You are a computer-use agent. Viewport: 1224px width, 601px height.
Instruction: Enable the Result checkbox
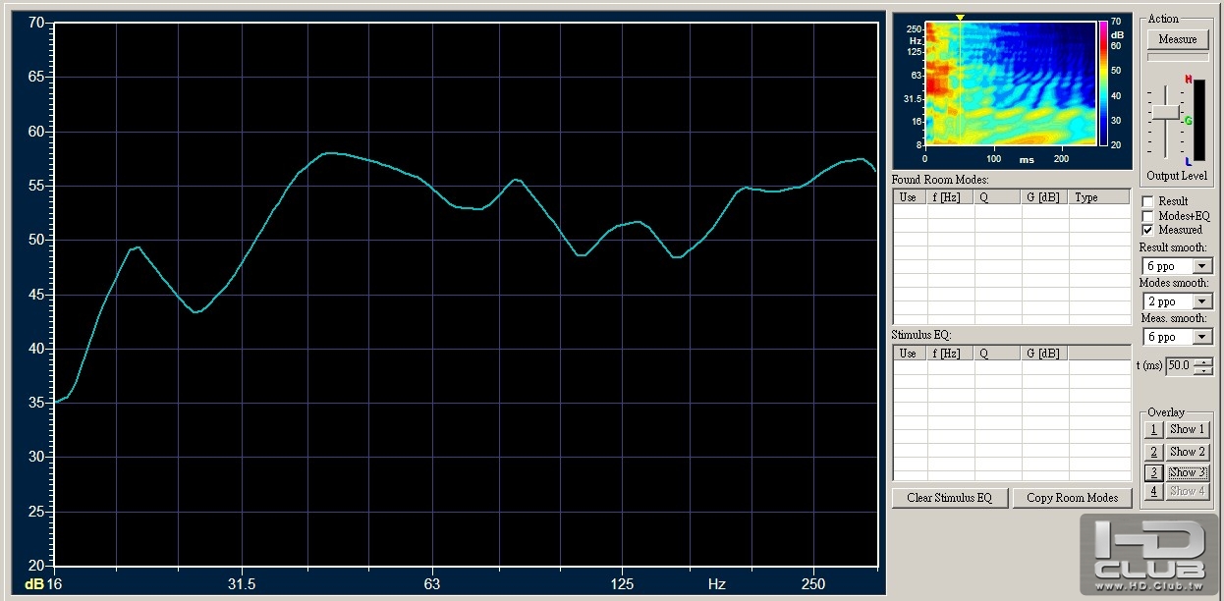[1147, 201]
